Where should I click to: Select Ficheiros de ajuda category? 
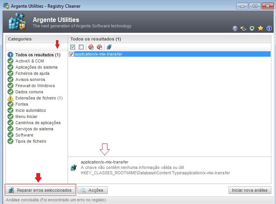[32, 73]
